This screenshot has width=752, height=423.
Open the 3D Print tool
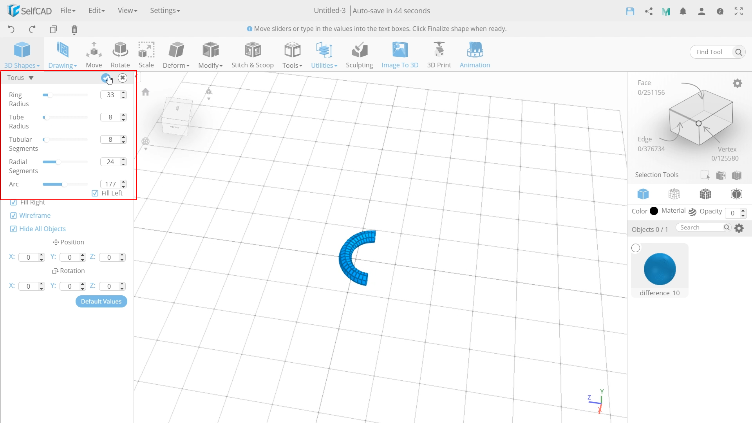tap(439, 55)
